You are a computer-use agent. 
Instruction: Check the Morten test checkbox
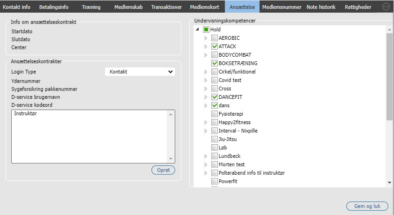tap(215, 164)
